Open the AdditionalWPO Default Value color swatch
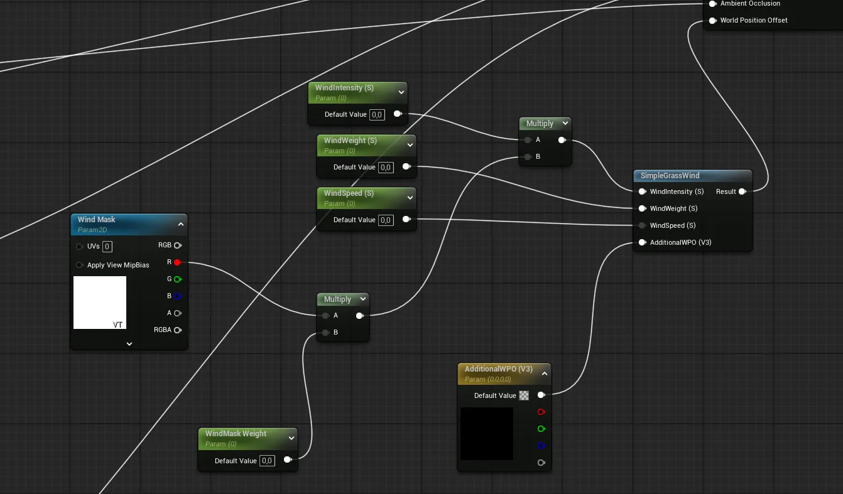 [524, 395]
